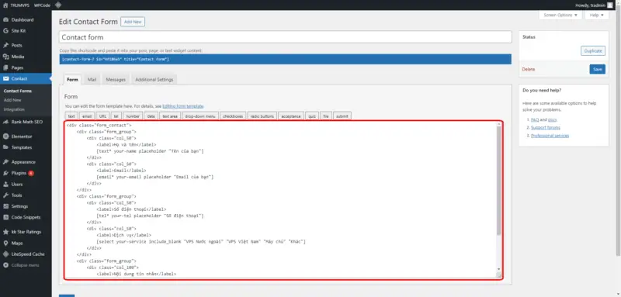The width and height of the screenshot is (621, 297).
Task: Open Code Snippets menu
Action: pyautogui.click(x=26, y=217)
